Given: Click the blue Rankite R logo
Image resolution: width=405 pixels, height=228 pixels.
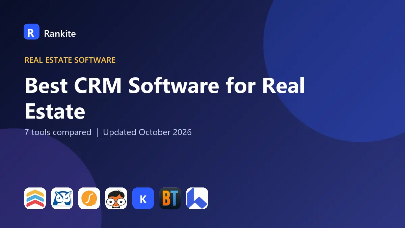Looking at the screenshot, I should 31,32.
